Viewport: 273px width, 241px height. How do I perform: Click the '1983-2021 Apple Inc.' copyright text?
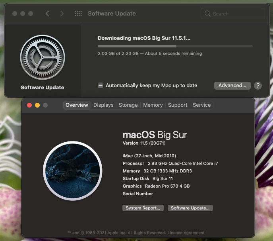106,233
